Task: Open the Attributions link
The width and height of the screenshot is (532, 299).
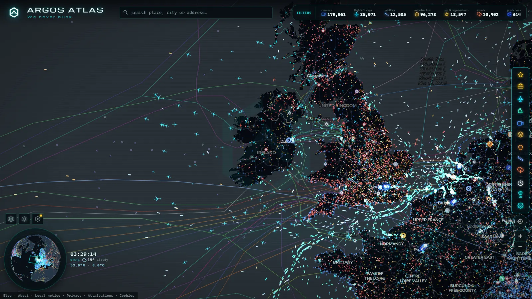Action: 100,296
